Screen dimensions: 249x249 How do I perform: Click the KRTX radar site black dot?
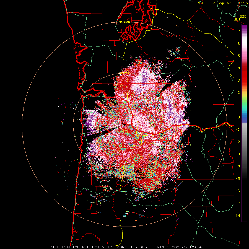click(x=124, y=124)
